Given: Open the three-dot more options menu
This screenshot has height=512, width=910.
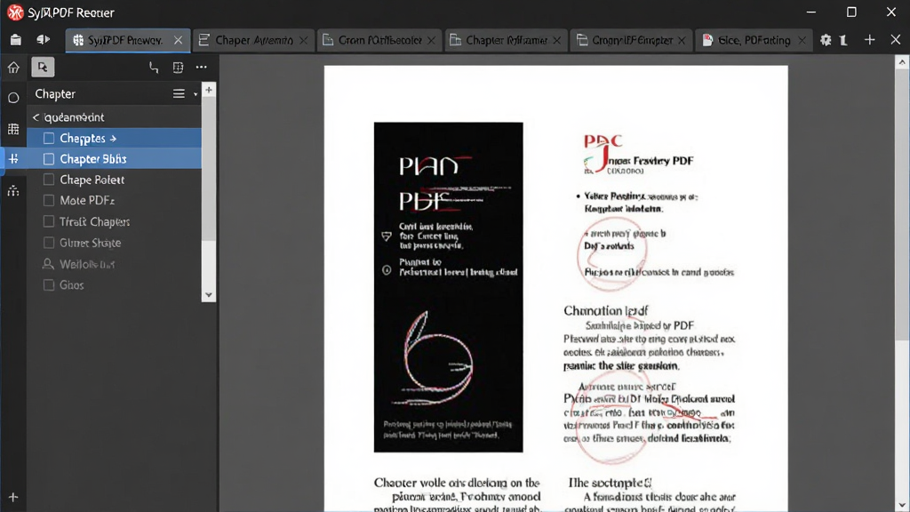Looking at the screenshot, I should [x=202, y=68].
